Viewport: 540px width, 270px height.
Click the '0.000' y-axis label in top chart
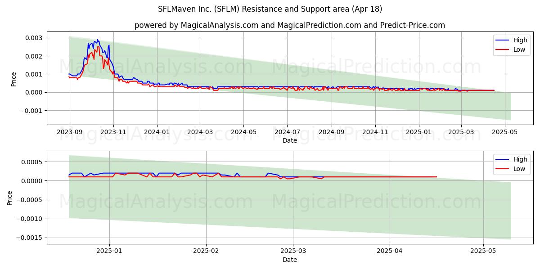coord(34,92)
